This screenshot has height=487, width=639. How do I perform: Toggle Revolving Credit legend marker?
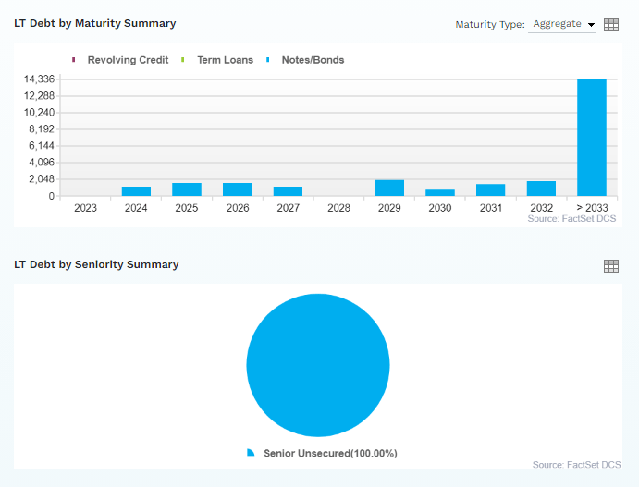(73, 60)
